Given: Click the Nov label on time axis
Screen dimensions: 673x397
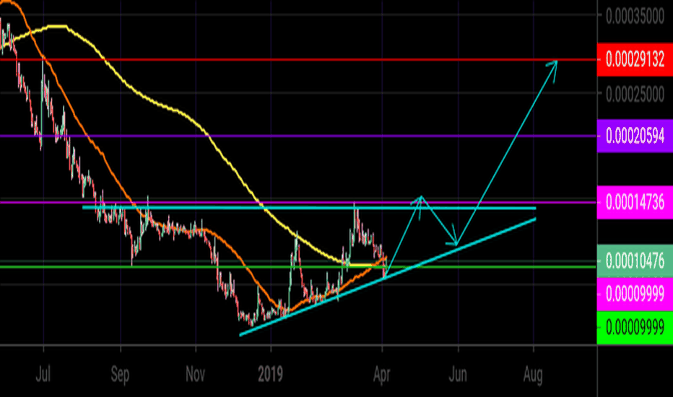Looking at the screenshot, I should 195,375.
